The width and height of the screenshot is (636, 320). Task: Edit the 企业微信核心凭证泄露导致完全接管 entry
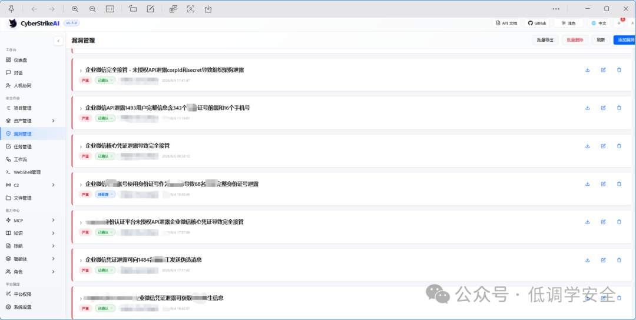(x=603, y=146)
